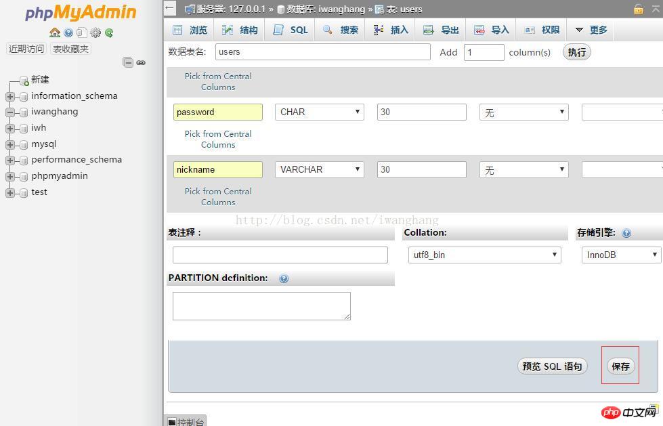Open the 表收藏夹 tab in sidebar
663x426 pixels.
pos(70,49)
